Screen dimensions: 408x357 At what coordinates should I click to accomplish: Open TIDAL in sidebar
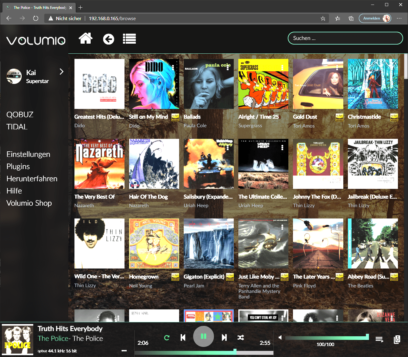coord(17,127)
